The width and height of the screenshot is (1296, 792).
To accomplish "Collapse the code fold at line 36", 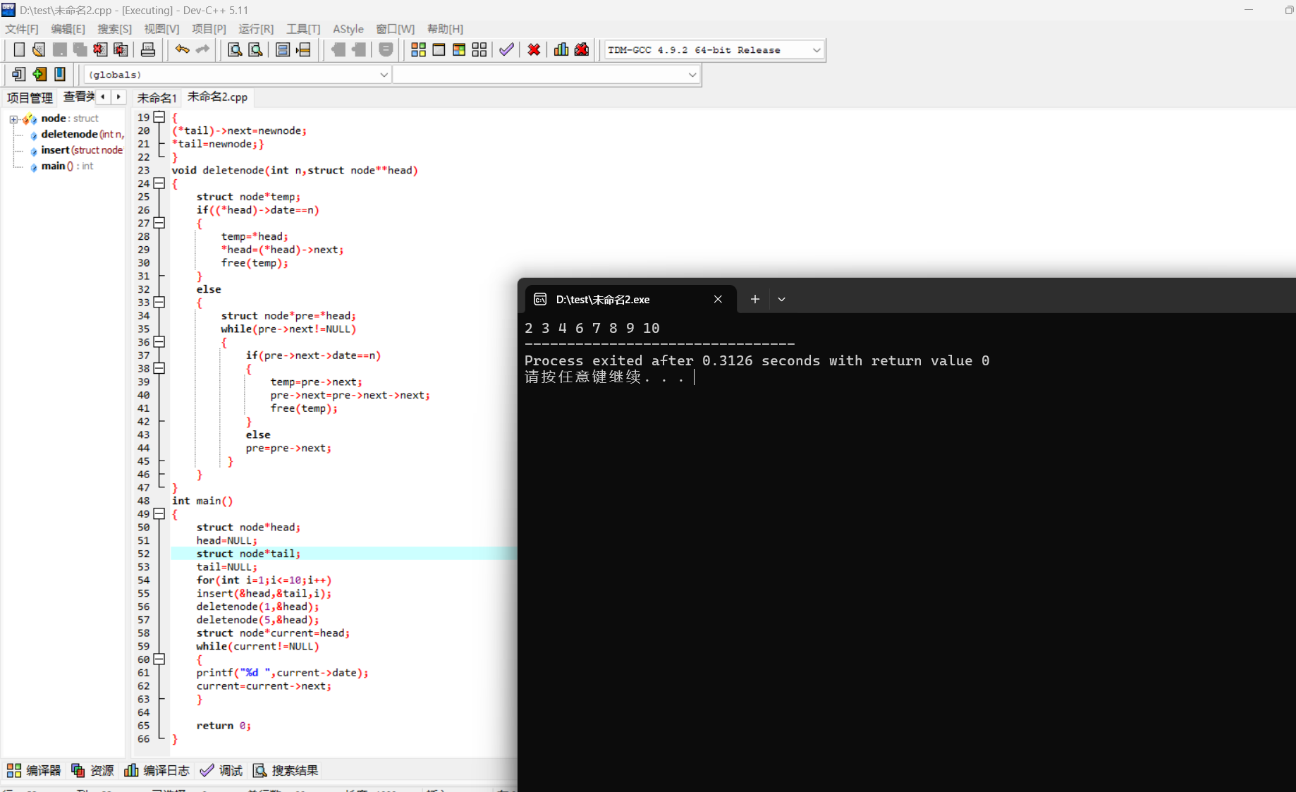I will (x=159, y=342).
